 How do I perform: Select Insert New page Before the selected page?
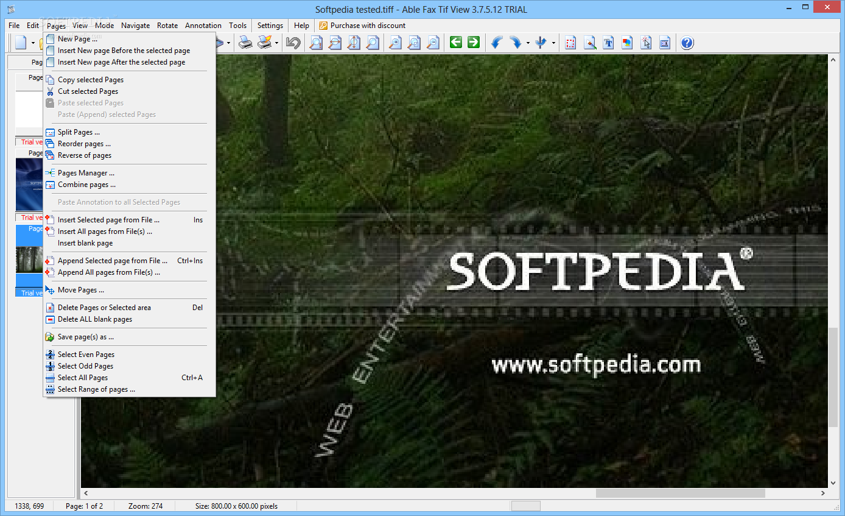pyautogui.click(x=129, y=51)
